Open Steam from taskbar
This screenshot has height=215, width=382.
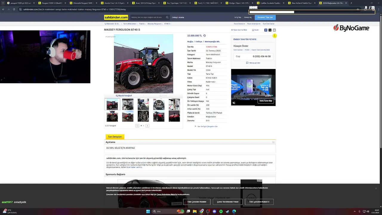[x=227, y=211]
